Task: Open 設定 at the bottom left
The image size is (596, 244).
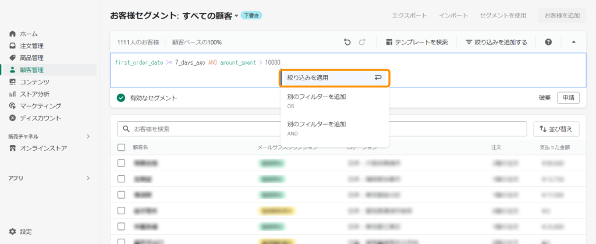Action: coord(26,231)
